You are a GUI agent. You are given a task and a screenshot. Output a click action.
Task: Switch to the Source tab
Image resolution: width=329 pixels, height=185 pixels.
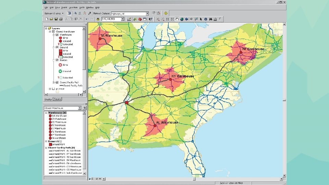(x=57, y=99)
